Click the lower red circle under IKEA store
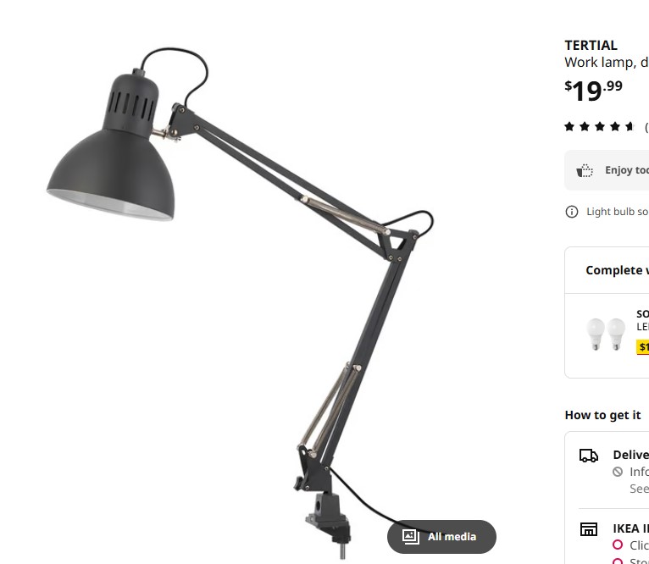Viewport: 649px width, 564px height. pos(618,561)
